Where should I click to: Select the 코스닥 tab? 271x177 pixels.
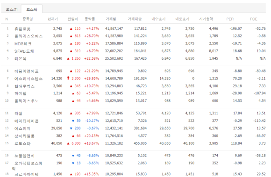pyautogui.click(x=32, y=9)
